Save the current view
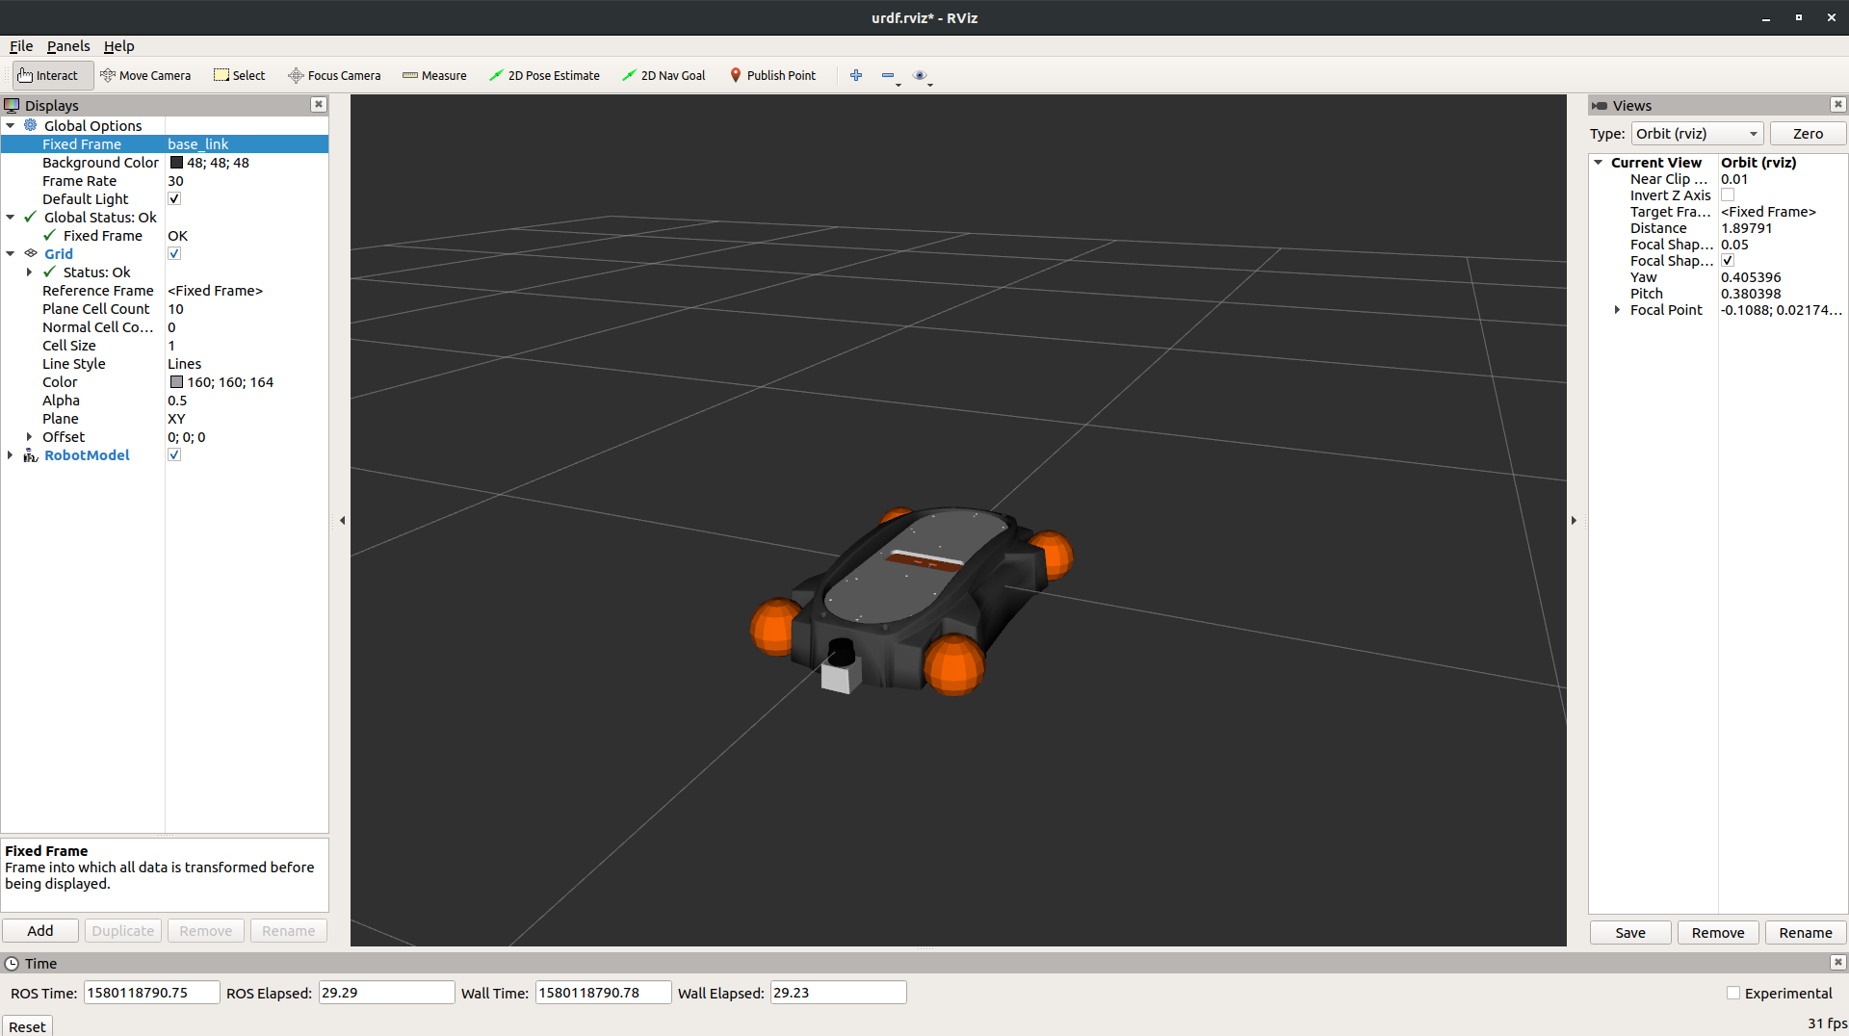 (1630, 932)
